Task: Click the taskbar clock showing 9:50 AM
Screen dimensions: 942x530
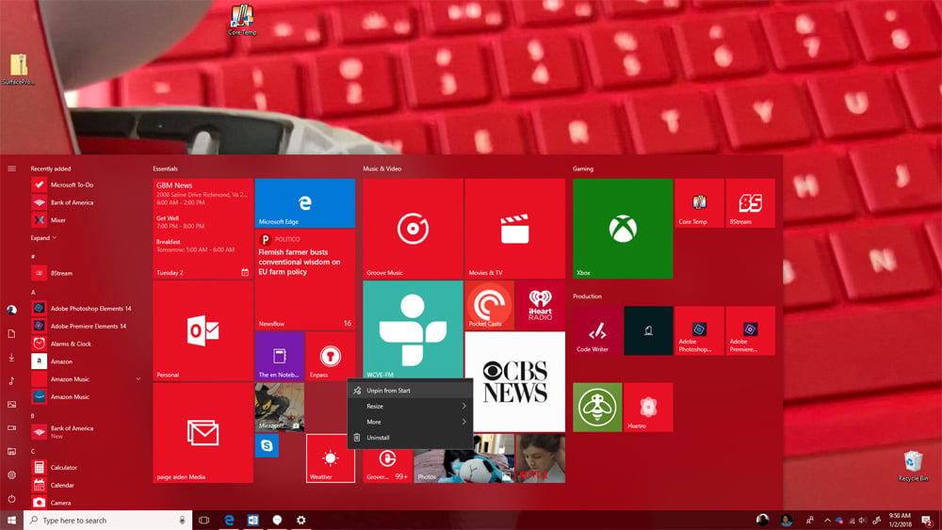Action: (900, 521)
